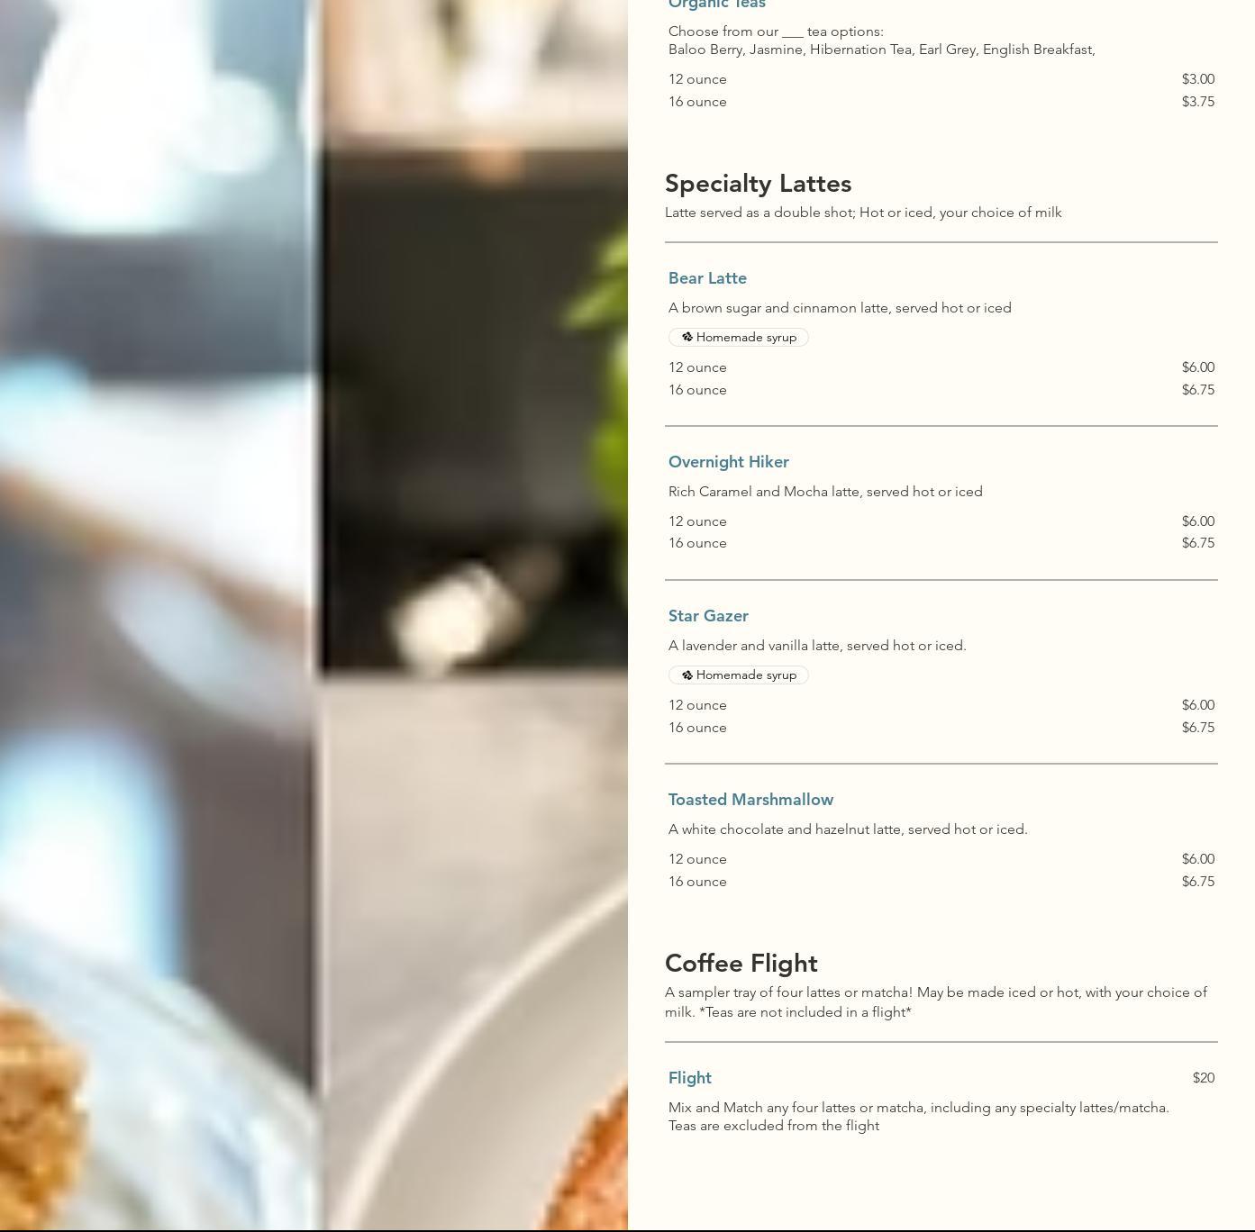
Task: Select Overnight Hiker 16 ounce price $6.75
Action: (x=1198, y=543)
